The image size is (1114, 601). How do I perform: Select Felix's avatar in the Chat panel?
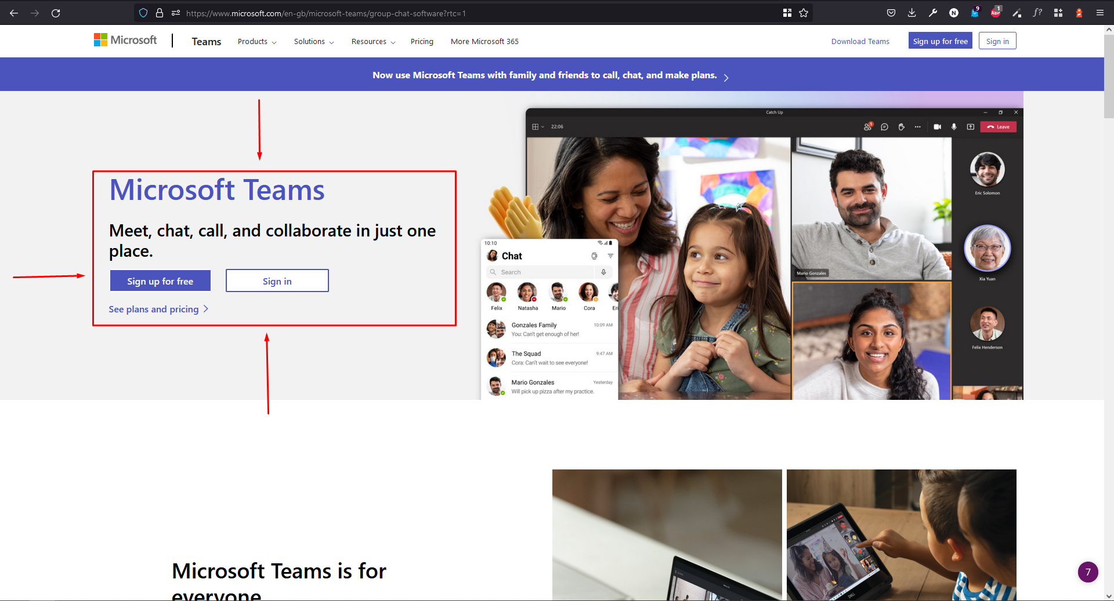pyautogui.click(x=496, y=292)
